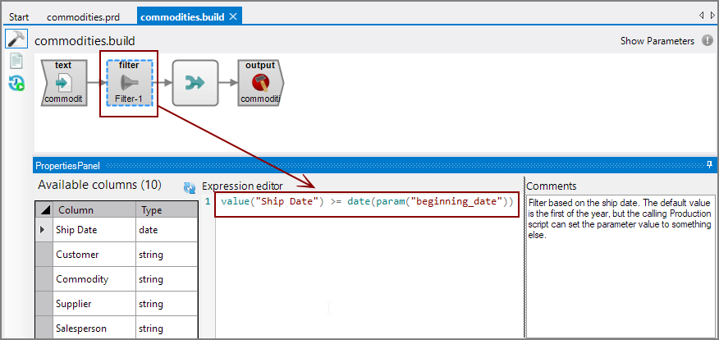This screenshot has width=719, height=340.
Task: Open the document page view icon
Action: point(16,61)
